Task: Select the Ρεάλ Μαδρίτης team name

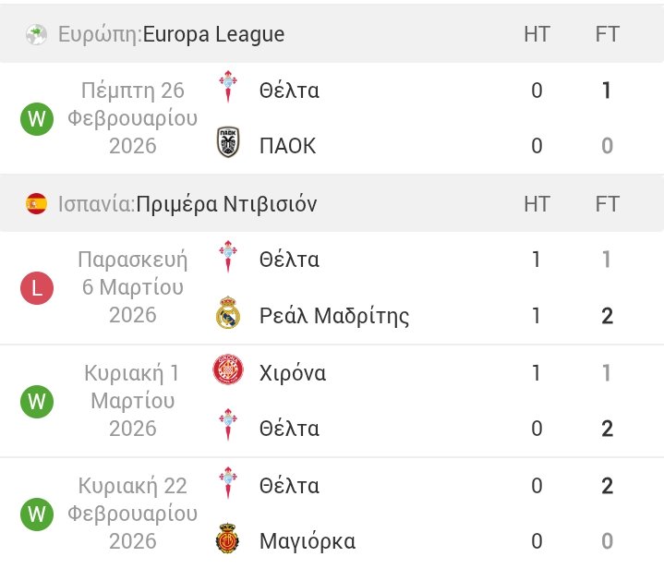Action: pos(334,316)
